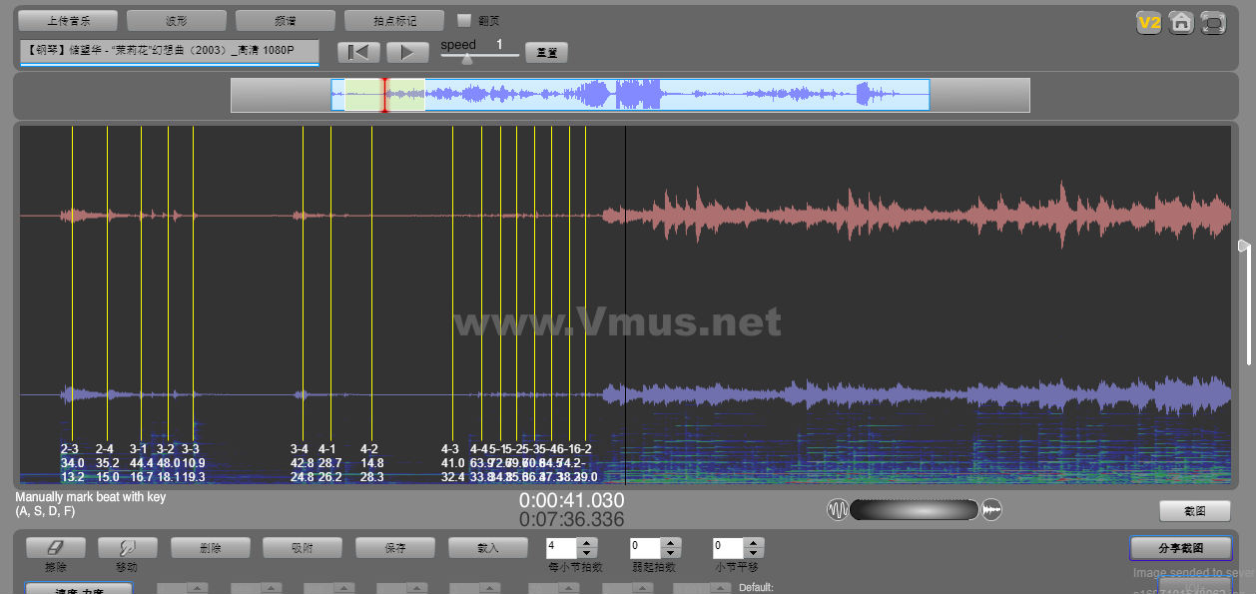Click the speed slider handle
Screen dimensions: 1256x594
[467, 59]
